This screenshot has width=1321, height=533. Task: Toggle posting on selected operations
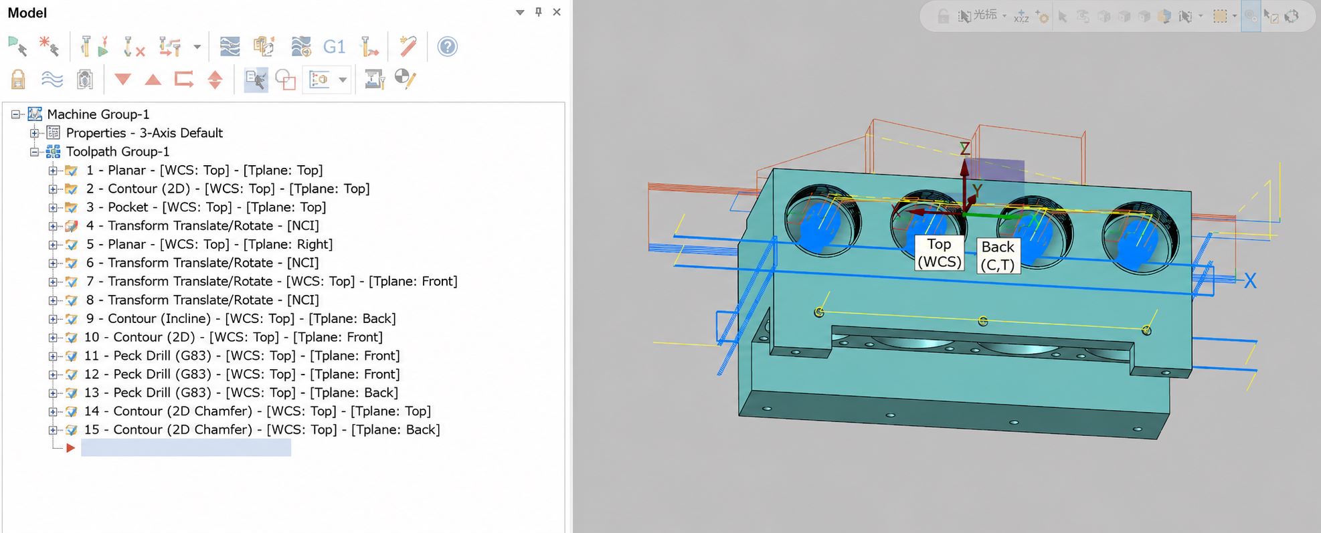tap(84, 80)
